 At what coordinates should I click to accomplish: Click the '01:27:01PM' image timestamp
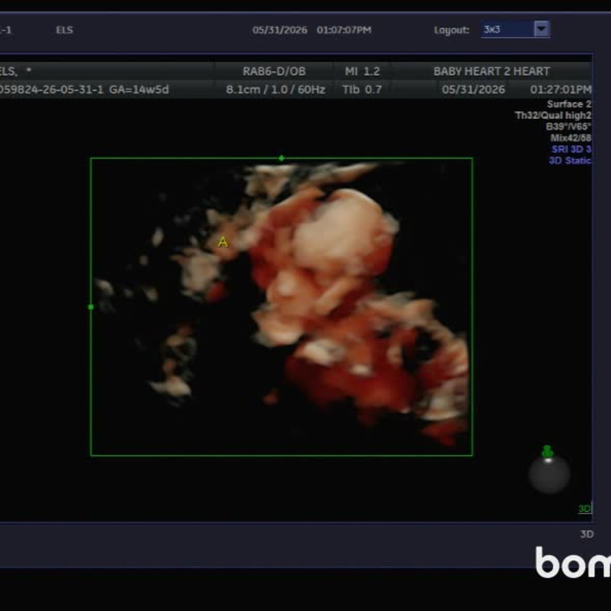pyautogui.click(x=561, y=89)
